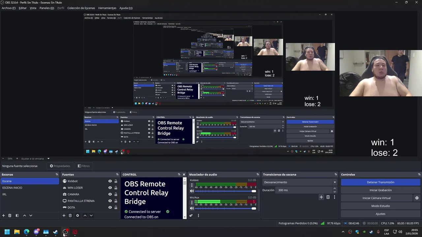Viewport: 422px width, 237px height.
Task: Move selected source up in Fuentes
Action: pyautogui.click(x=85, y=216)
